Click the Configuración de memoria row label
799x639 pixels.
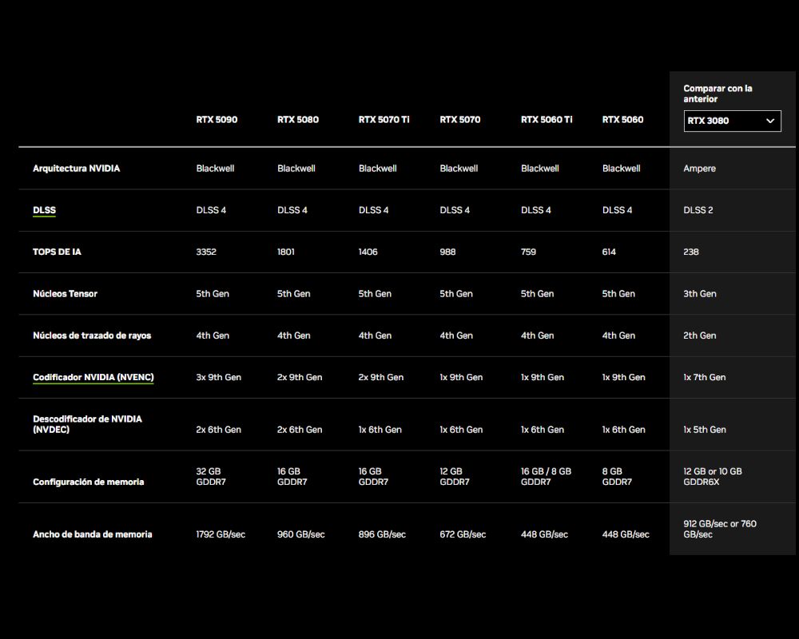click(x=87, y=482)
